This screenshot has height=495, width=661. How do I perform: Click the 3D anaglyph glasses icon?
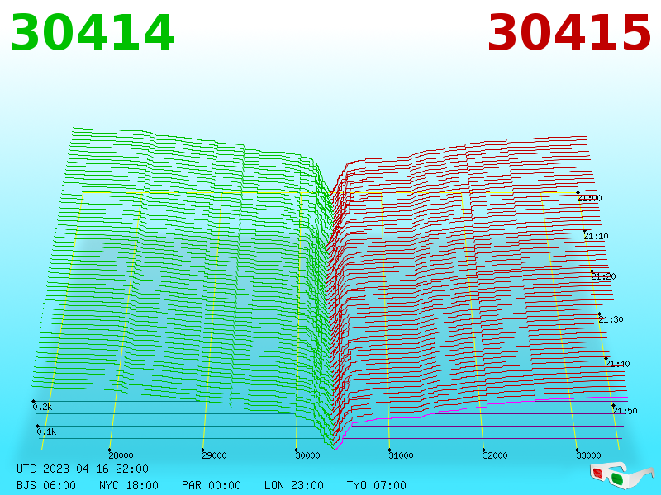621,475
